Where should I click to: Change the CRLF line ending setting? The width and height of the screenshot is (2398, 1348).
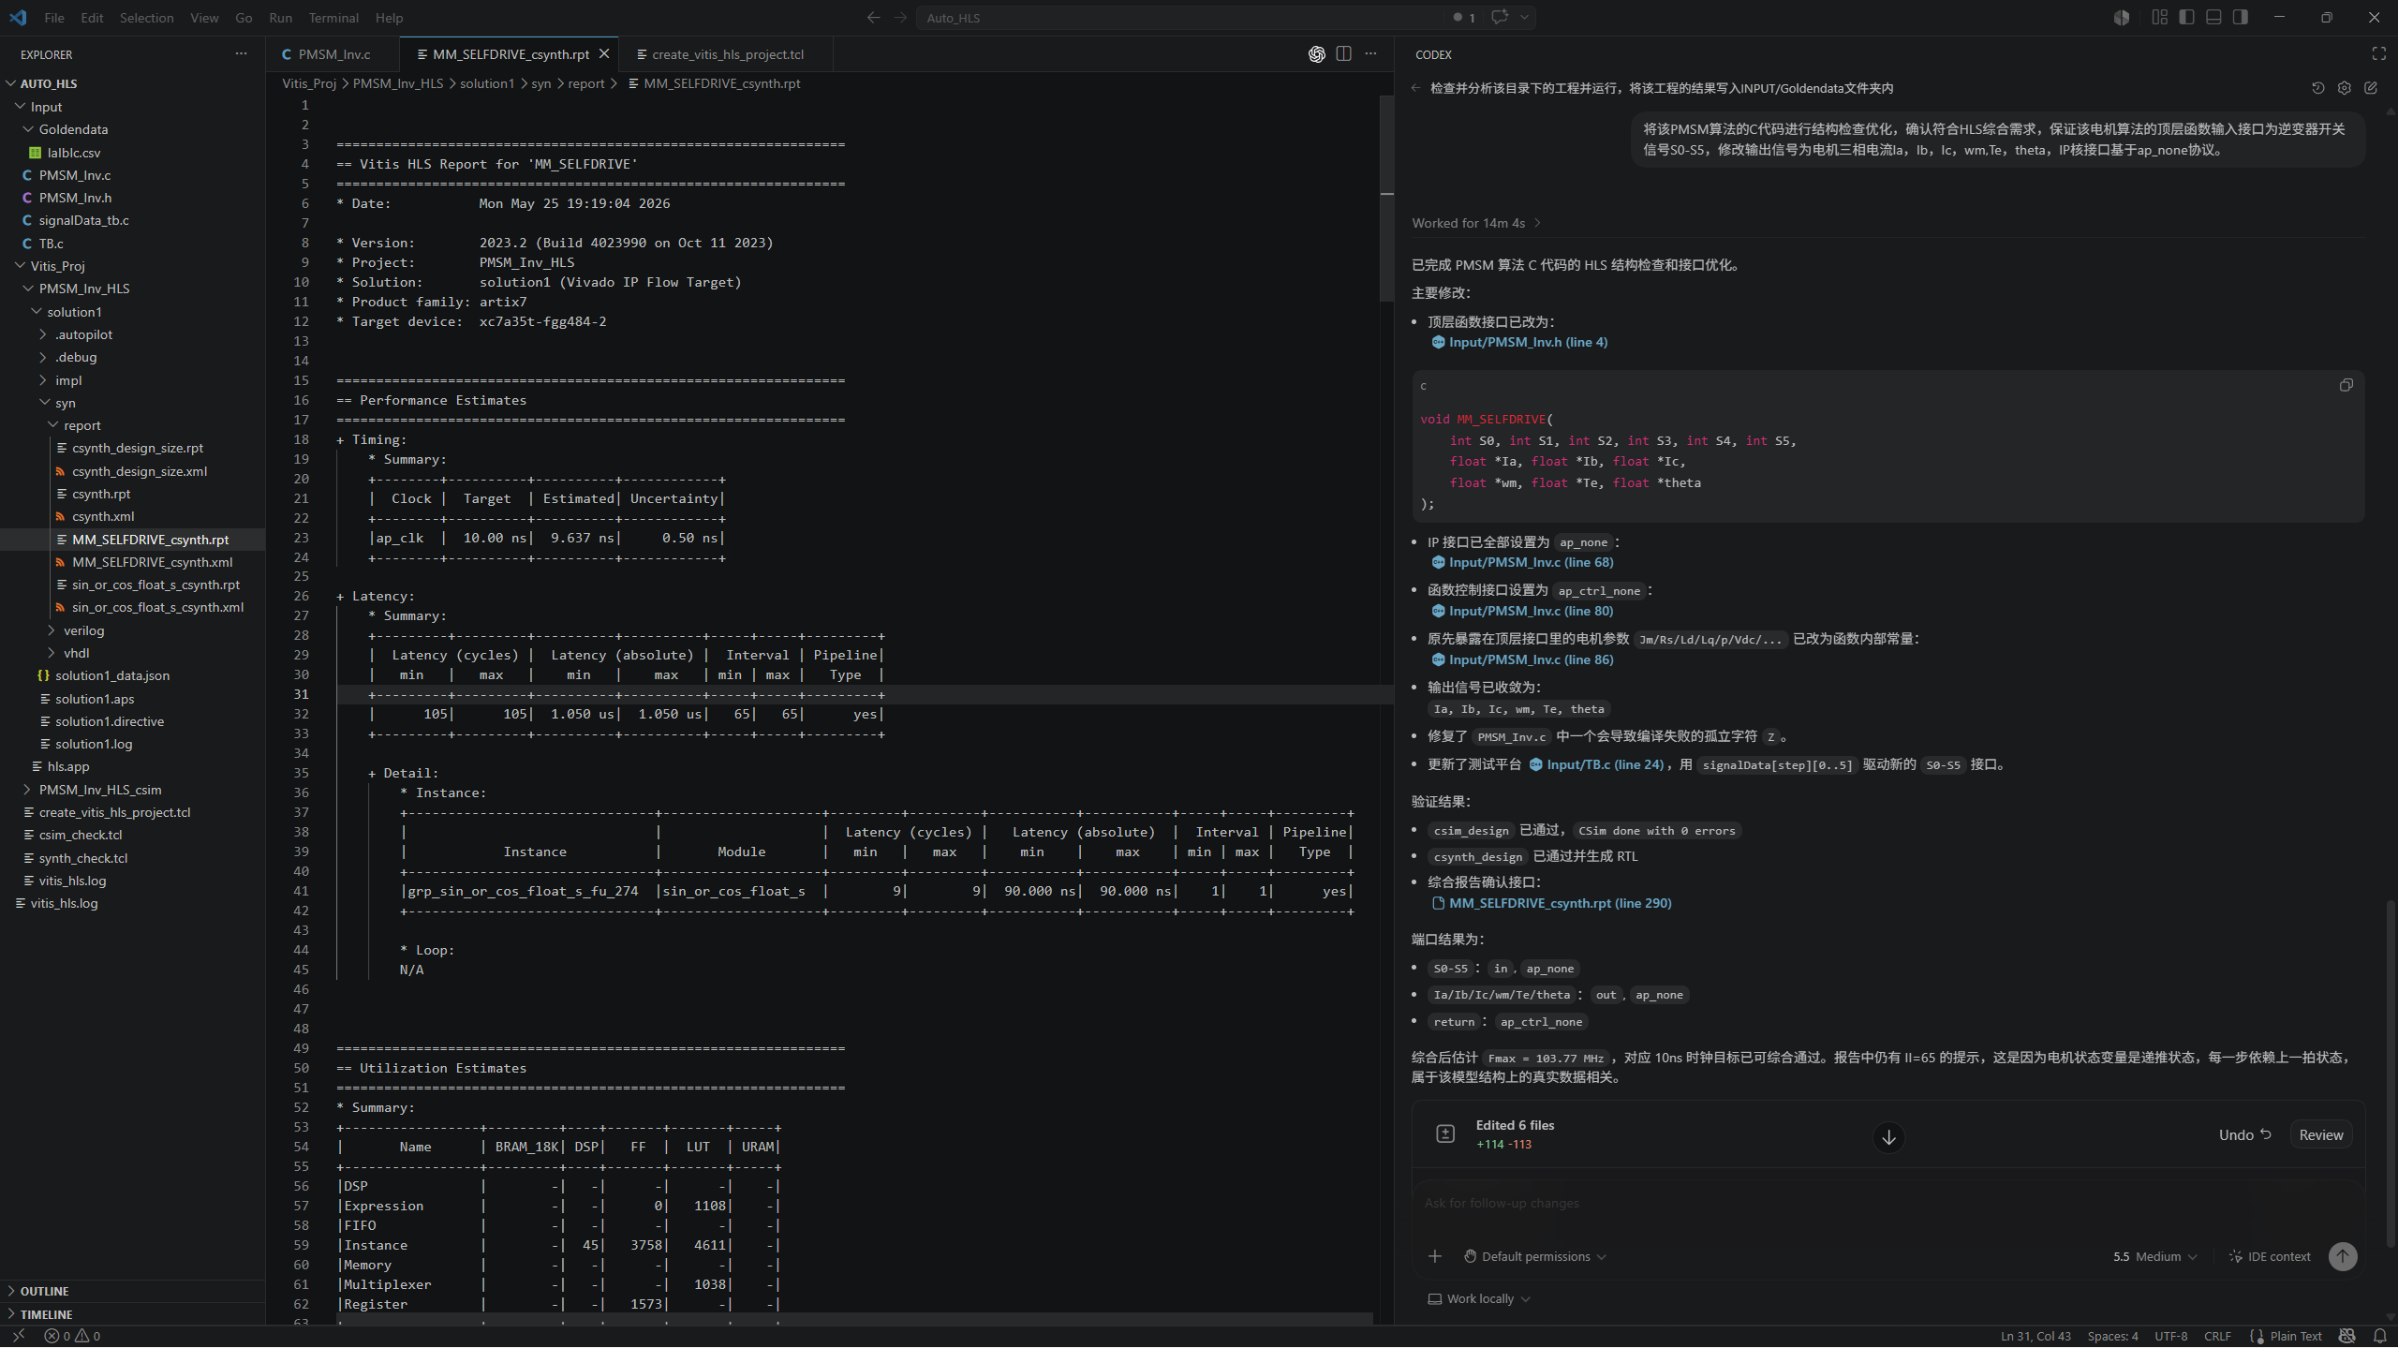point(2217,1336)
